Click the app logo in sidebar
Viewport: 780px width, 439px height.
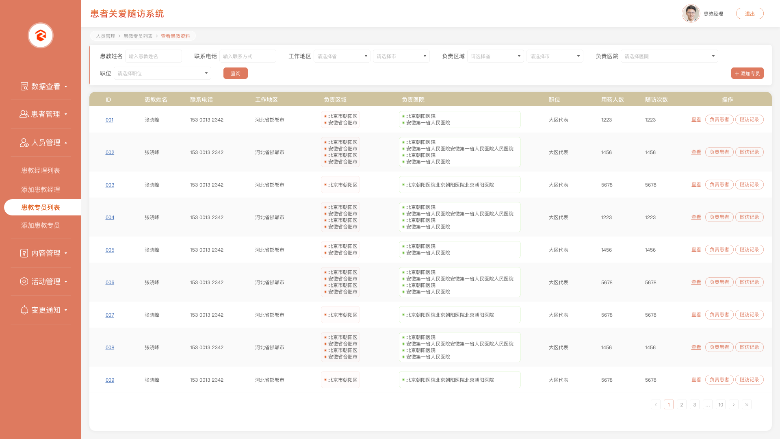[41, 35]
